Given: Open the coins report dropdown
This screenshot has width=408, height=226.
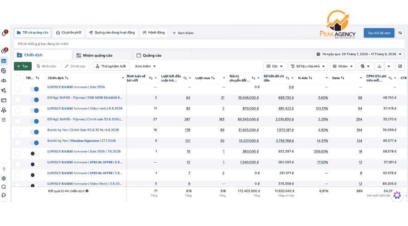Looking at the screenshot, I should (365, 66).
